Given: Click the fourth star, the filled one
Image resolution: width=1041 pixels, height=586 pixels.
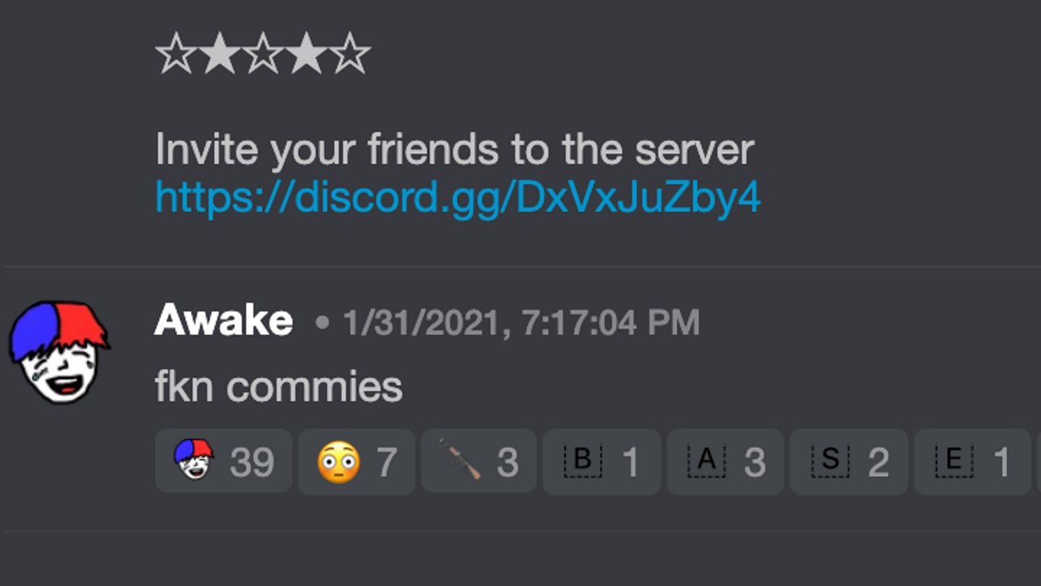Looking at the screenshot, I should pyautogui.click(x=306, y=54).
